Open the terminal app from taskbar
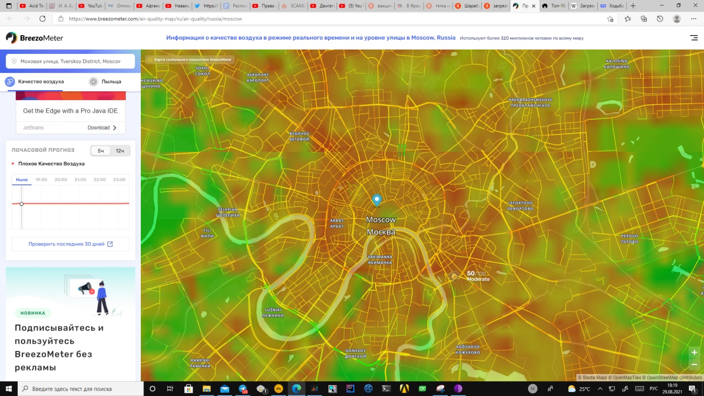 point(386,389)
